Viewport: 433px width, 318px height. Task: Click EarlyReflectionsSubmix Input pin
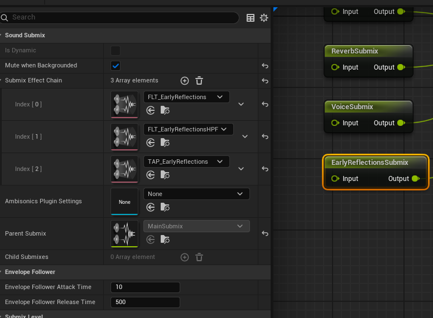[335, 179]
